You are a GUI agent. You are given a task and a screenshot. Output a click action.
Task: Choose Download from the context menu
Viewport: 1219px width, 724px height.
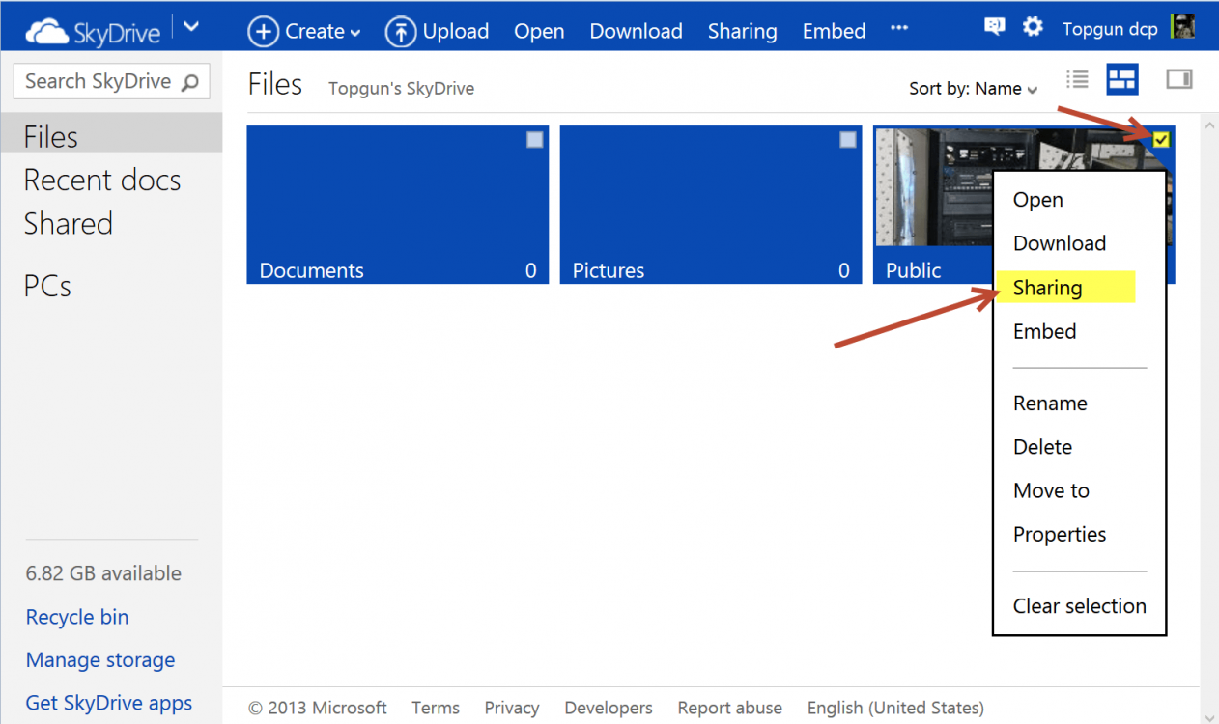click(1060, 243)
